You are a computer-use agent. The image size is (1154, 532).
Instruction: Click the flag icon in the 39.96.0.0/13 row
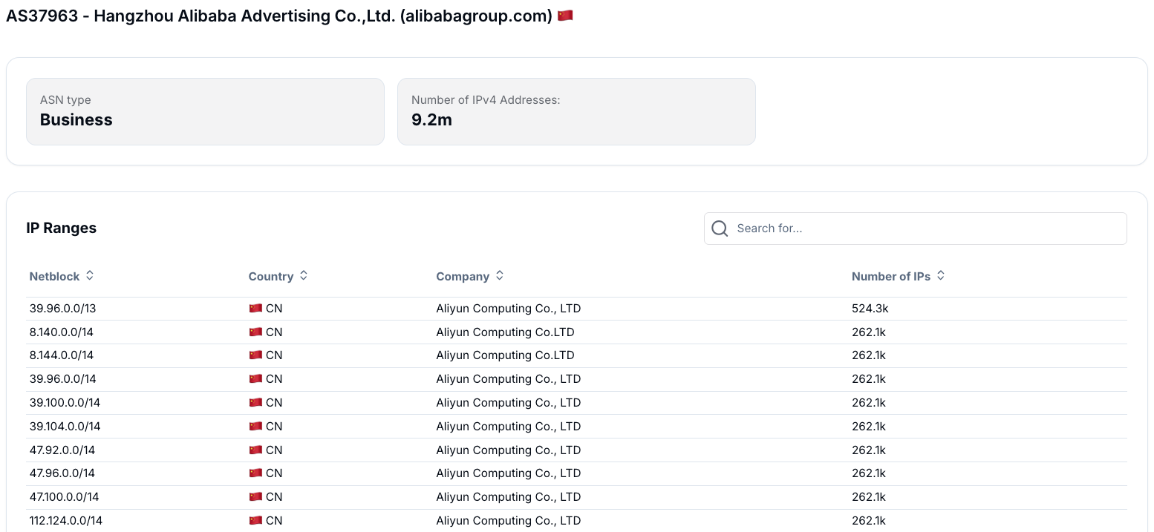pyautogui.click(x=255, y=308)
